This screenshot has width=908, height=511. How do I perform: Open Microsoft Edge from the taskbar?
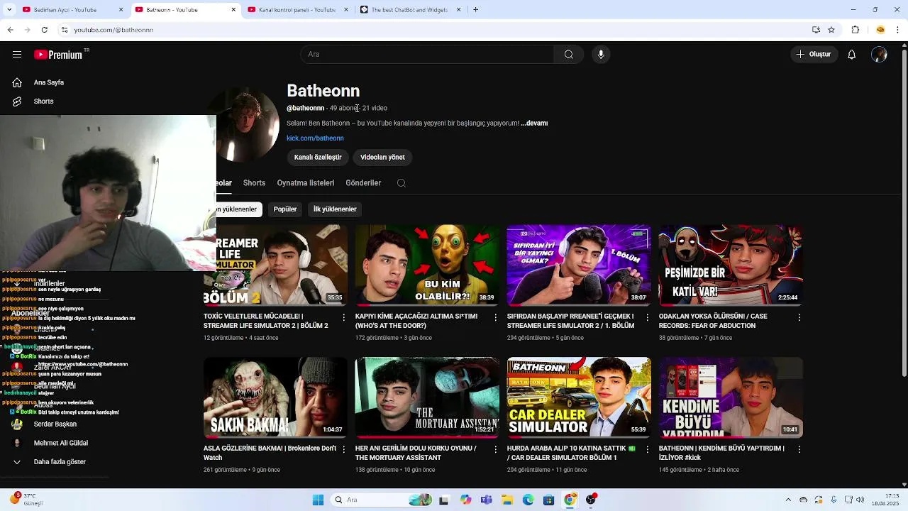coord(528,500)
